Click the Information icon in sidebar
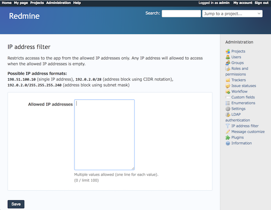 [228, 143]
